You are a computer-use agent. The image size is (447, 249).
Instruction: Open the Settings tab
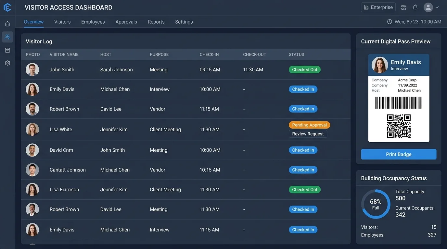pos(184,22)
